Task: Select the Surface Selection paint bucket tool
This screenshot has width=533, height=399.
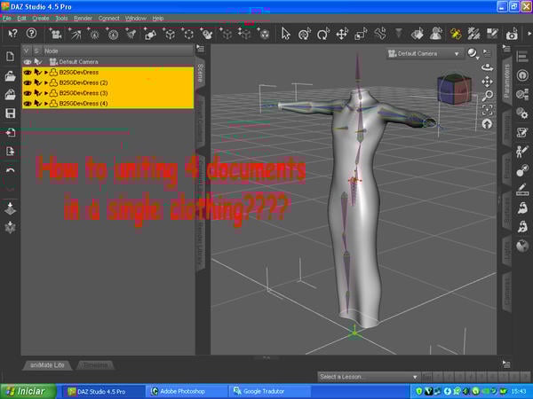Action: tap(418, 34)
